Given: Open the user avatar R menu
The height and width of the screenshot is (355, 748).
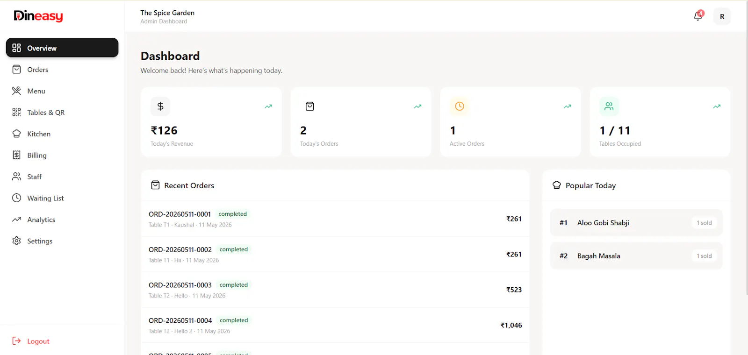Looking at the screenshot, I should [722, 16].
